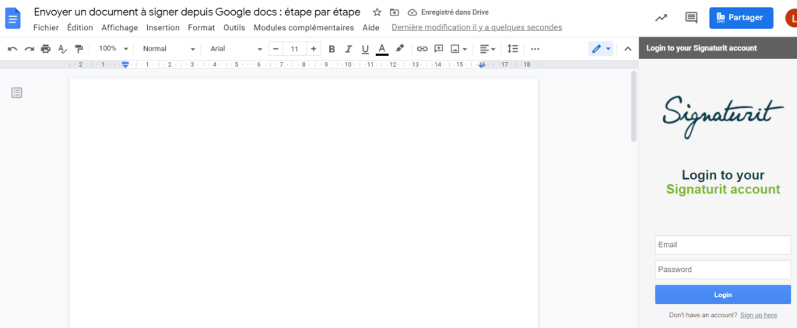797x328 pixels.
Task: Open the Arial font dropdown
Action: [x=236, y=49]
